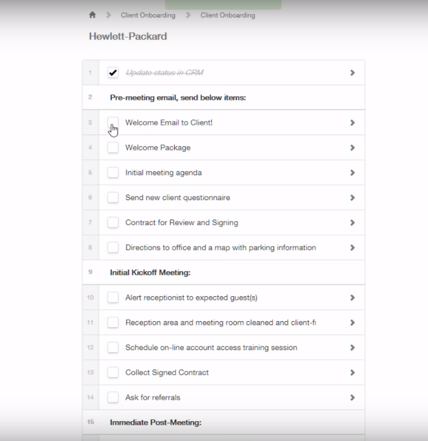Open details arrow for Welcome Email task
This screenshot has width=428, height=441.
352,123
